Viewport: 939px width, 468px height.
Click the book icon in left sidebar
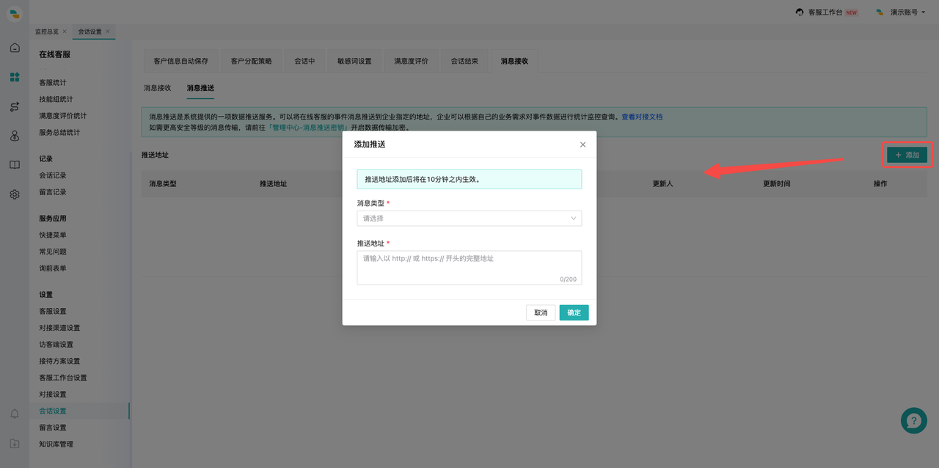click(x=15, y=165)
